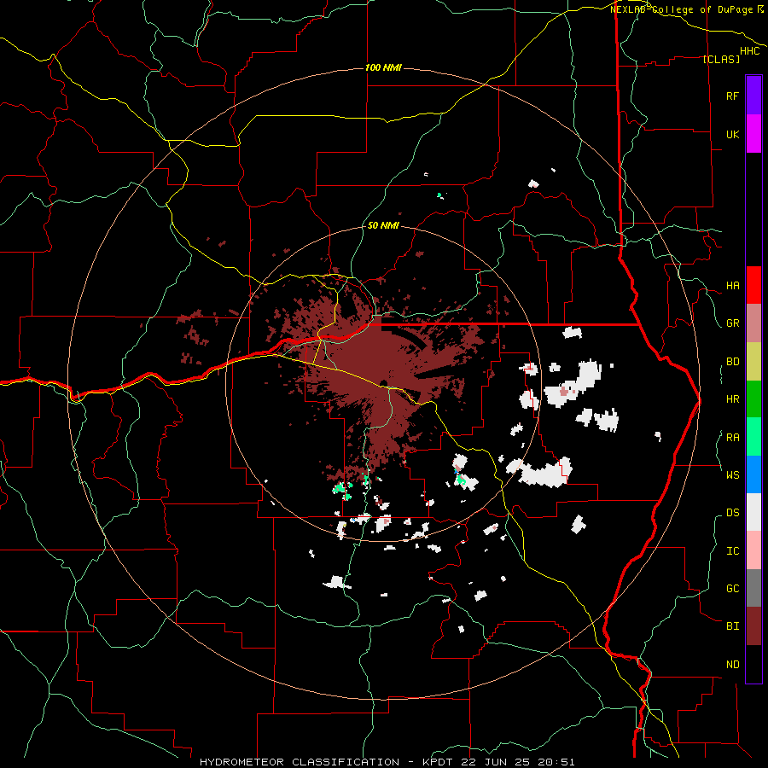The image size is (768, 768).
Task: Select the BD legend label
Action: click(732, 362)
